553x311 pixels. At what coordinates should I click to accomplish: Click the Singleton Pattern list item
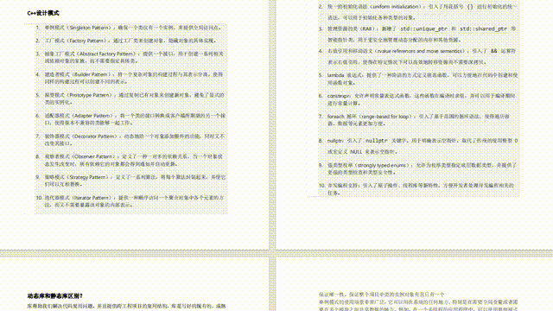coord(129,28)
